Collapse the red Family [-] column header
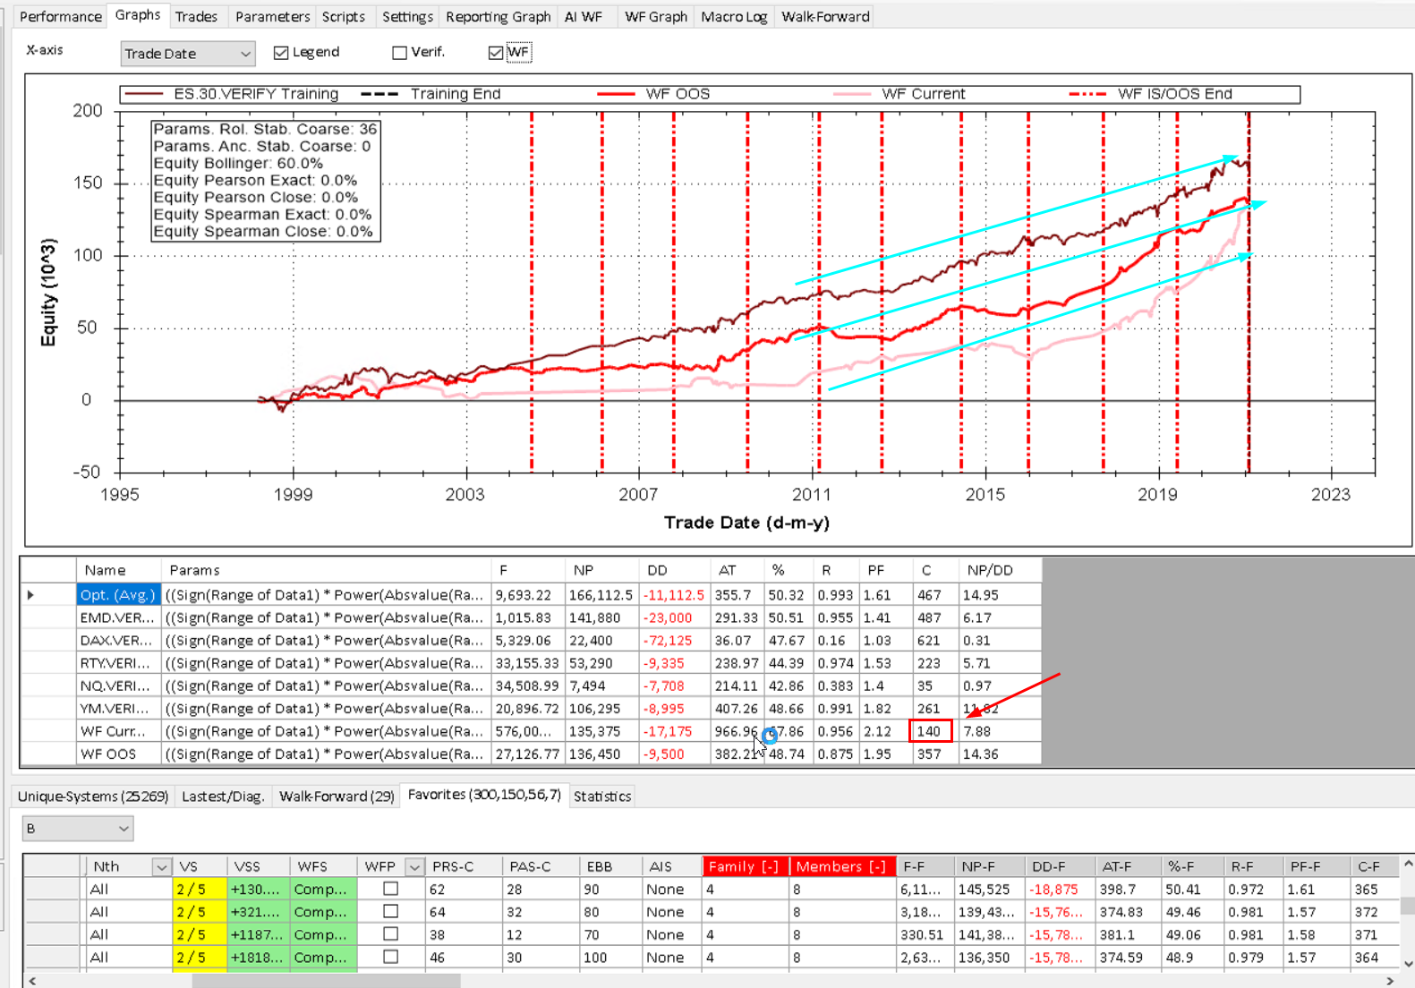1415x988 pixels. pos(743,866)
